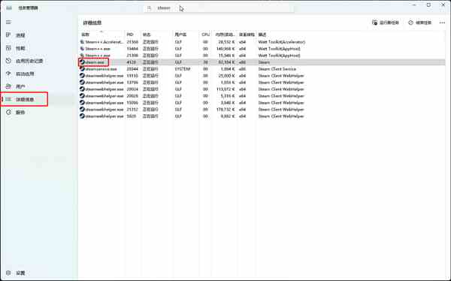Screen dimensions: 451x281
Task: Click the "Watt Toolkit(Accelerator)" description cell
Action: (282, 42)
